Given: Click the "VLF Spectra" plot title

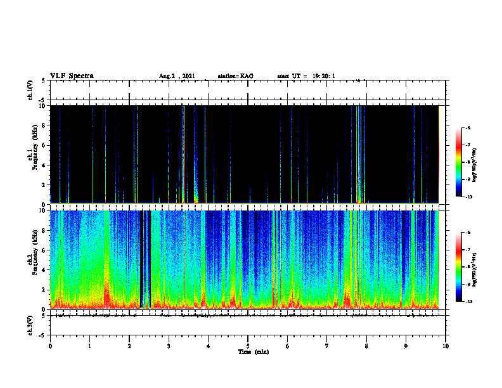Looking at the screenshot, I should pos(72,76).
